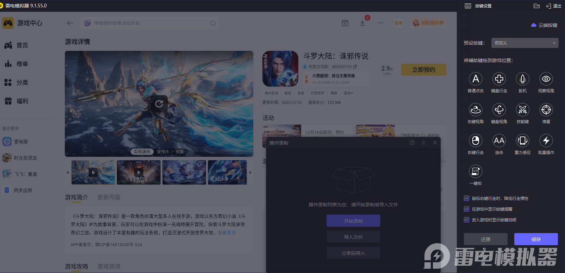Expand the 预设按键 dropdown showing 自定义
Screen dimensions: 565x273
tap(525, 43)
